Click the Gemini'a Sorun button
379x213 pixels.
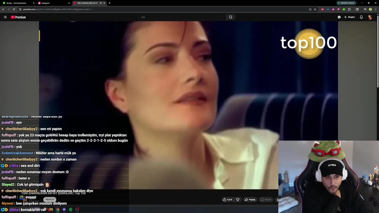(x=346, y=3)
